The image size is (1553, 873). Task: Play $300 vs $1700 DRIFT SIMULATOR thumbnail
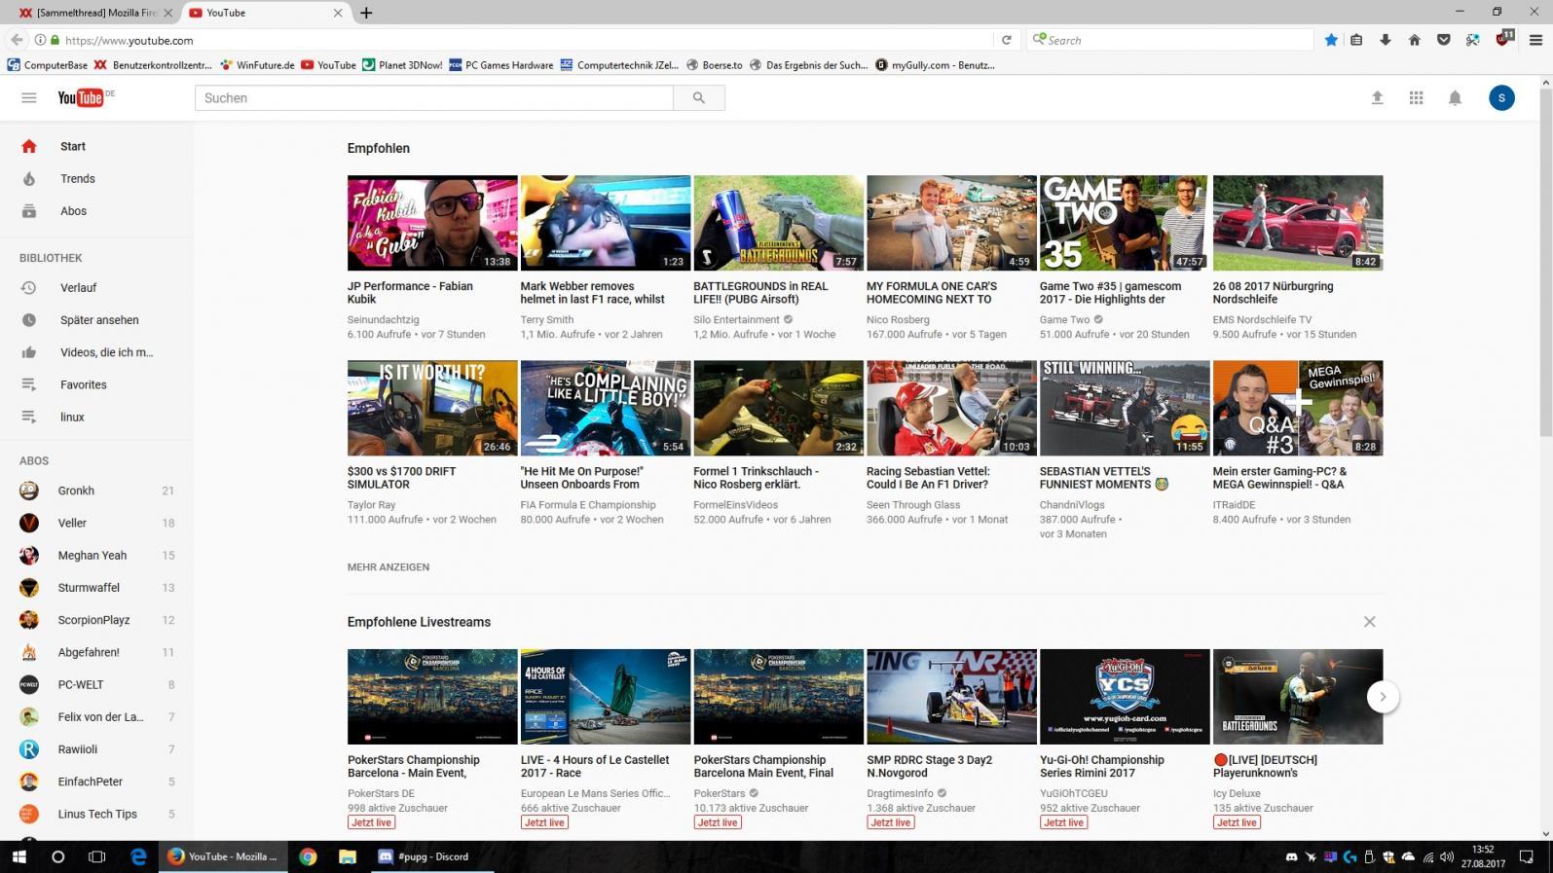(432, 408)
